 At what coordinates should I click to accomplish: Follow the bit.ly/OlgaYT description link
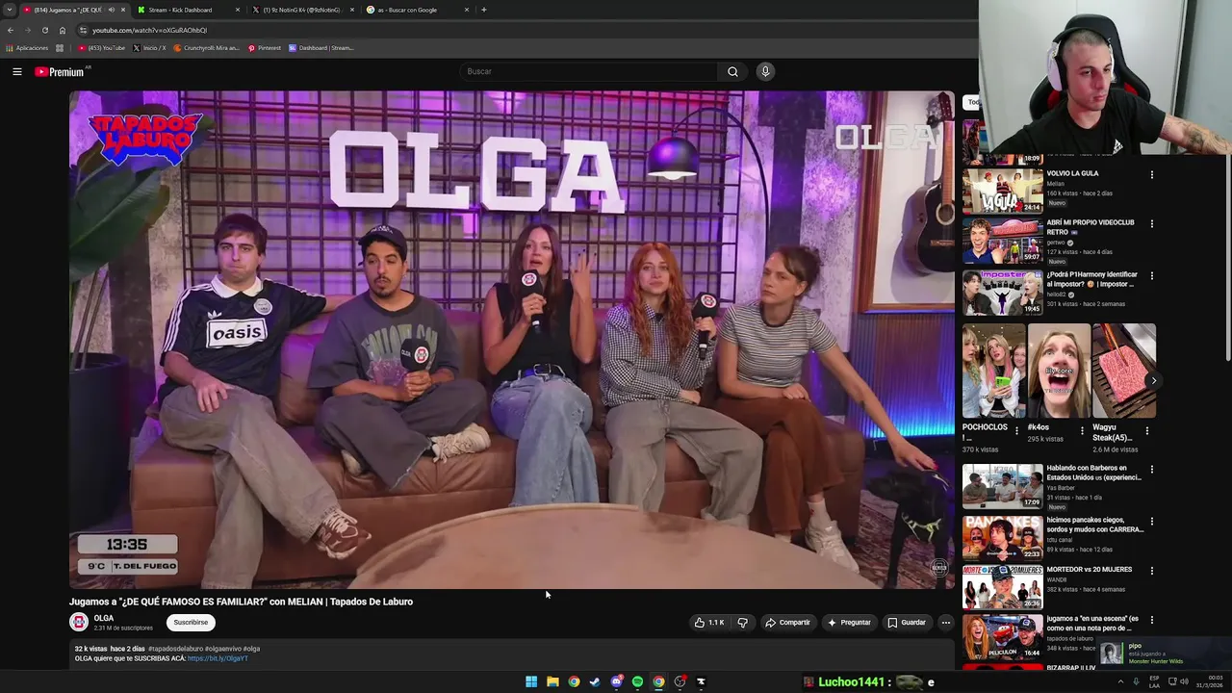coord(218,658)
